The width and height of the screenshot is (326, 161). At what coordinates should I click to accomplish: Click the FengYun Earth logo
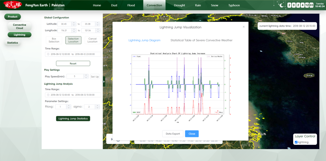pos(12,5)
